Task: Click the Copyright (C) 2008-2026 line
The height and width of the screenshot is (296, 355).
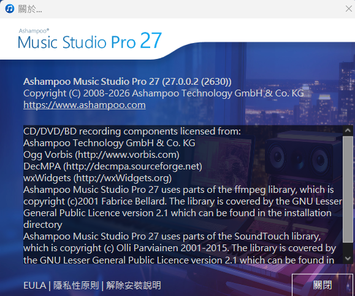Action: click(164, 93)
